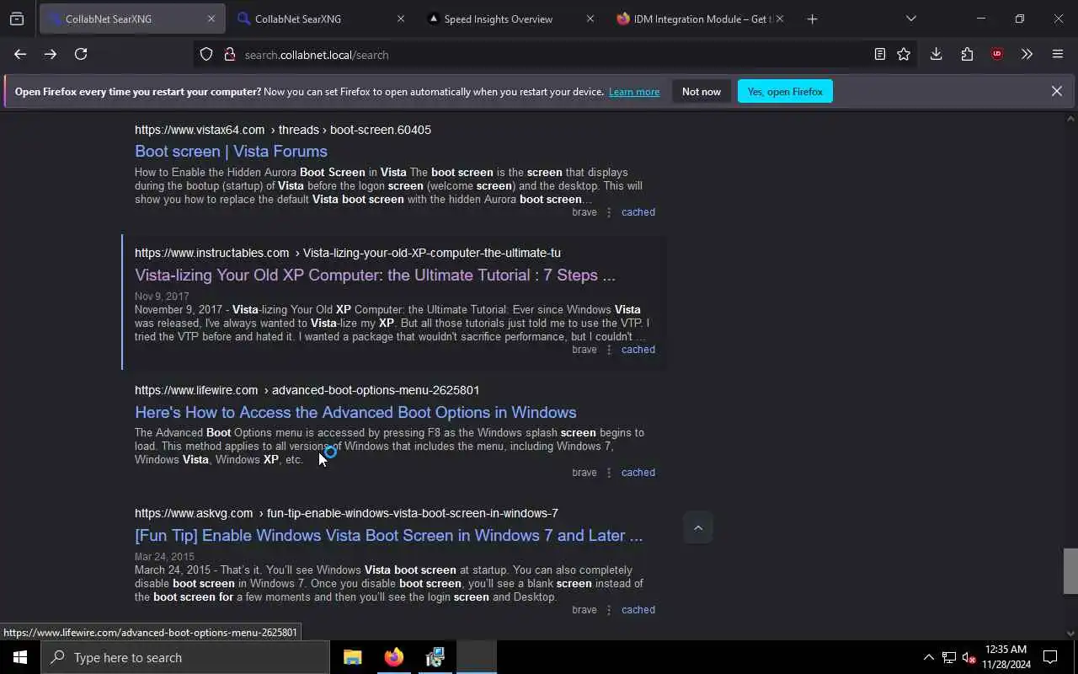Open cached link for Vista Forums result

[x=638, y=212]
